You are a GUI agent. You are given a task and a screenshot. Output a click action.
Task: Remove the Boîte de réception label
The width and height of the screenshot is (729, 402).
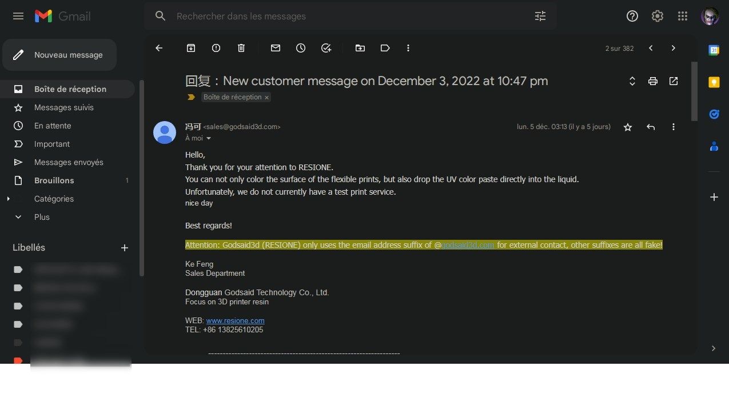(x=266, y=98)
